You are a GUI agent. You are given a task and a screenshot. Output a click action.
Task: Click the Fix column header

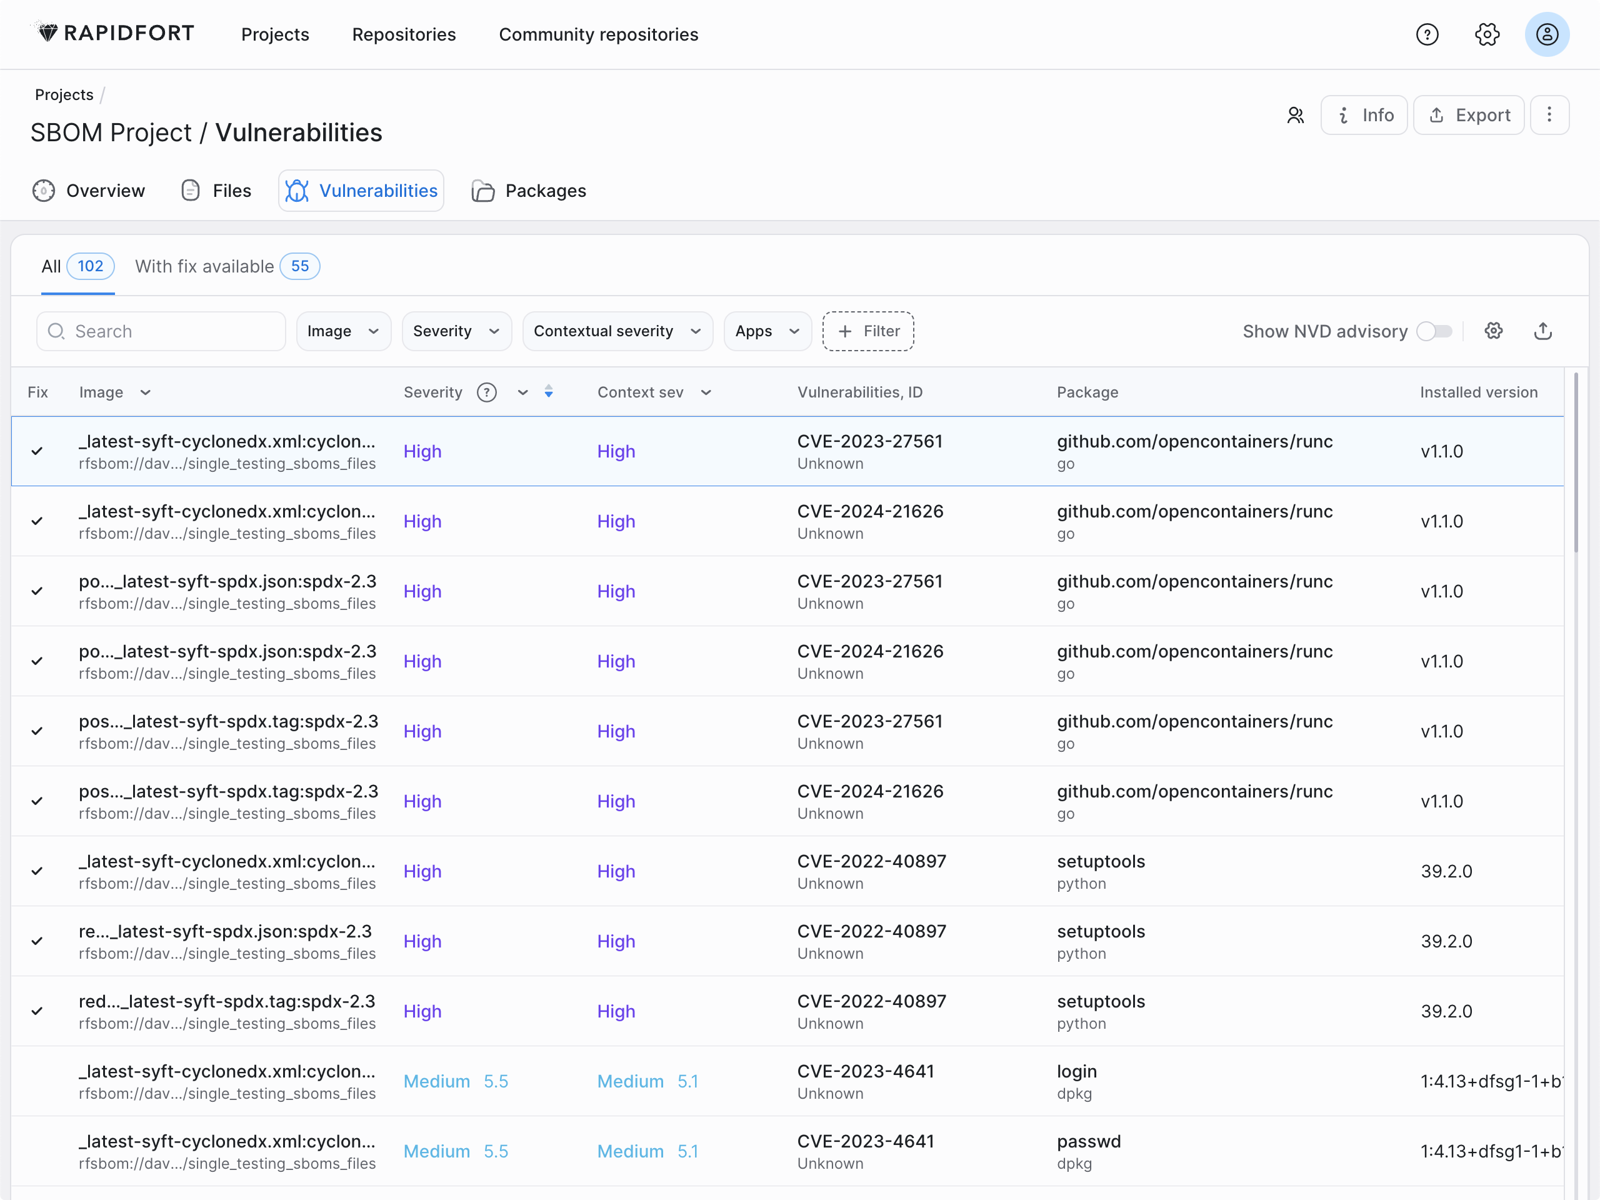37,392
